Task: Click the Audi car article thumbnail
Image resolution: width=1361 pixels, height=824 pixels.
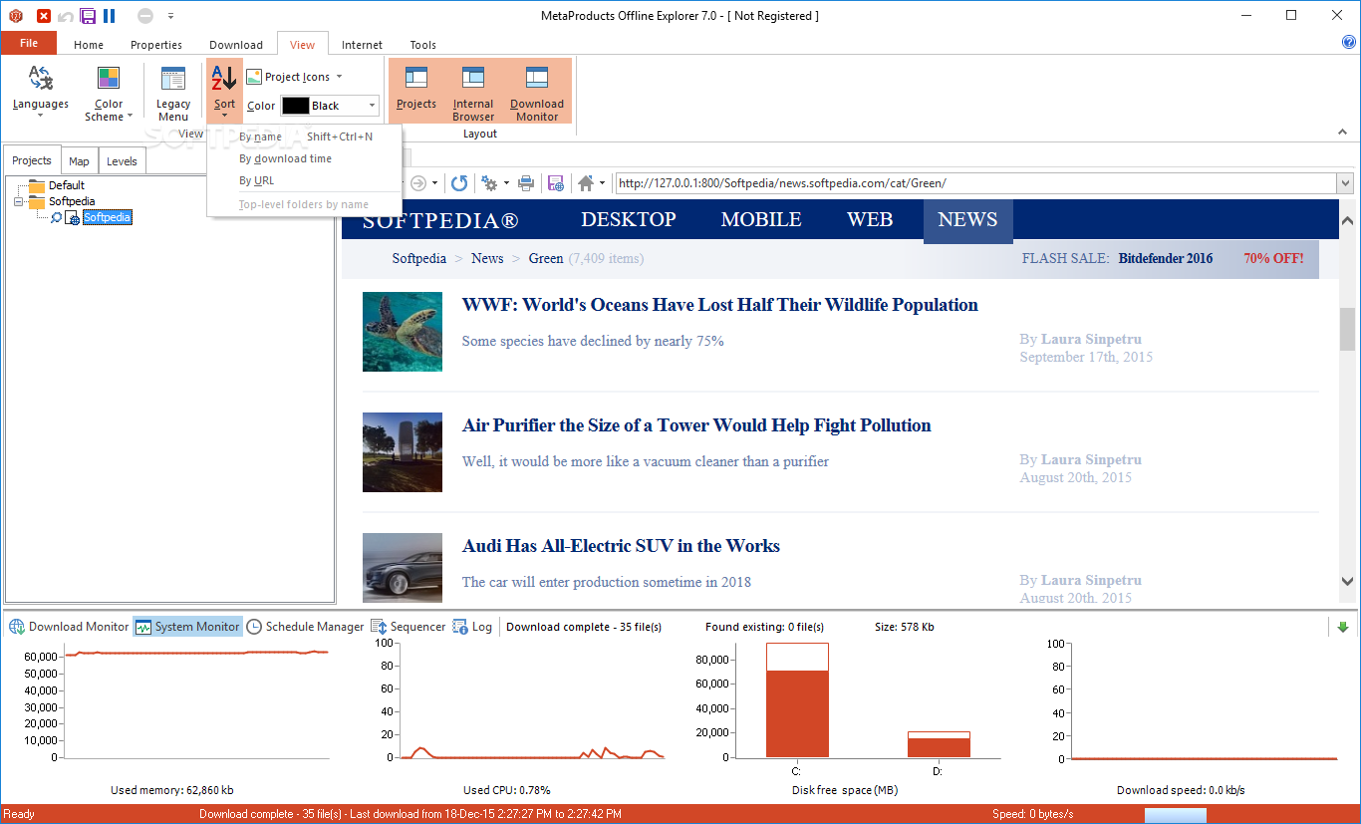Action: click(x=403, y=568)
